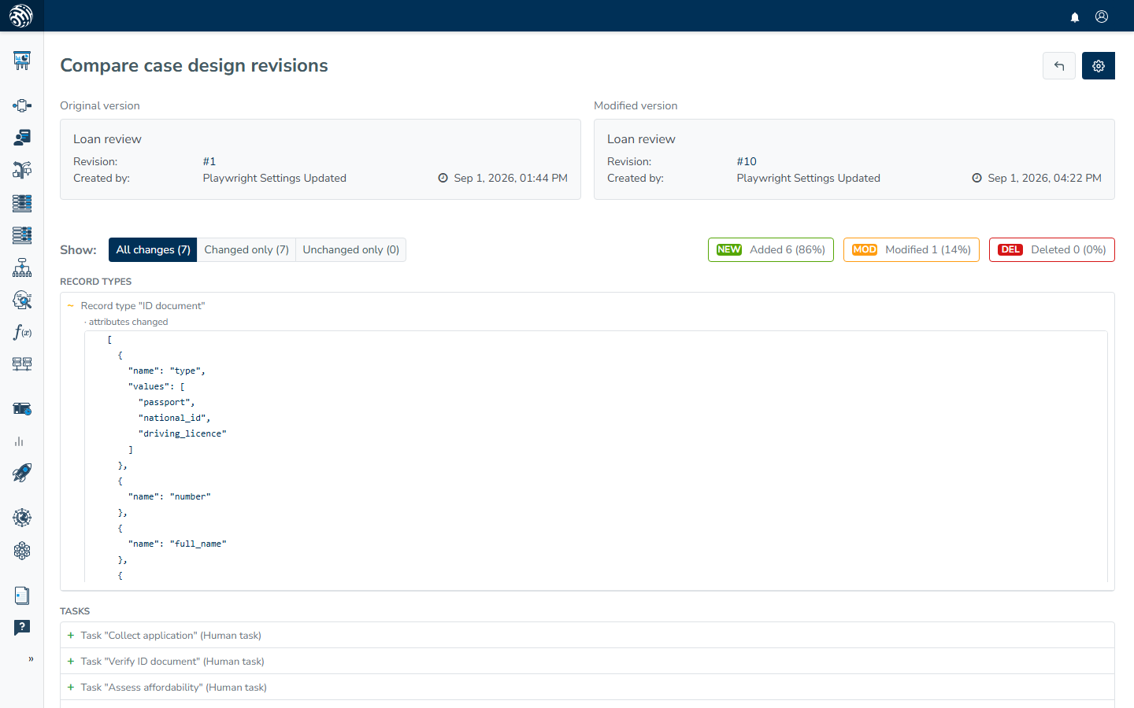Viewport: 1134px width, 708px height.
Task: Click the original revision #1 value
Action: (209, 161)
